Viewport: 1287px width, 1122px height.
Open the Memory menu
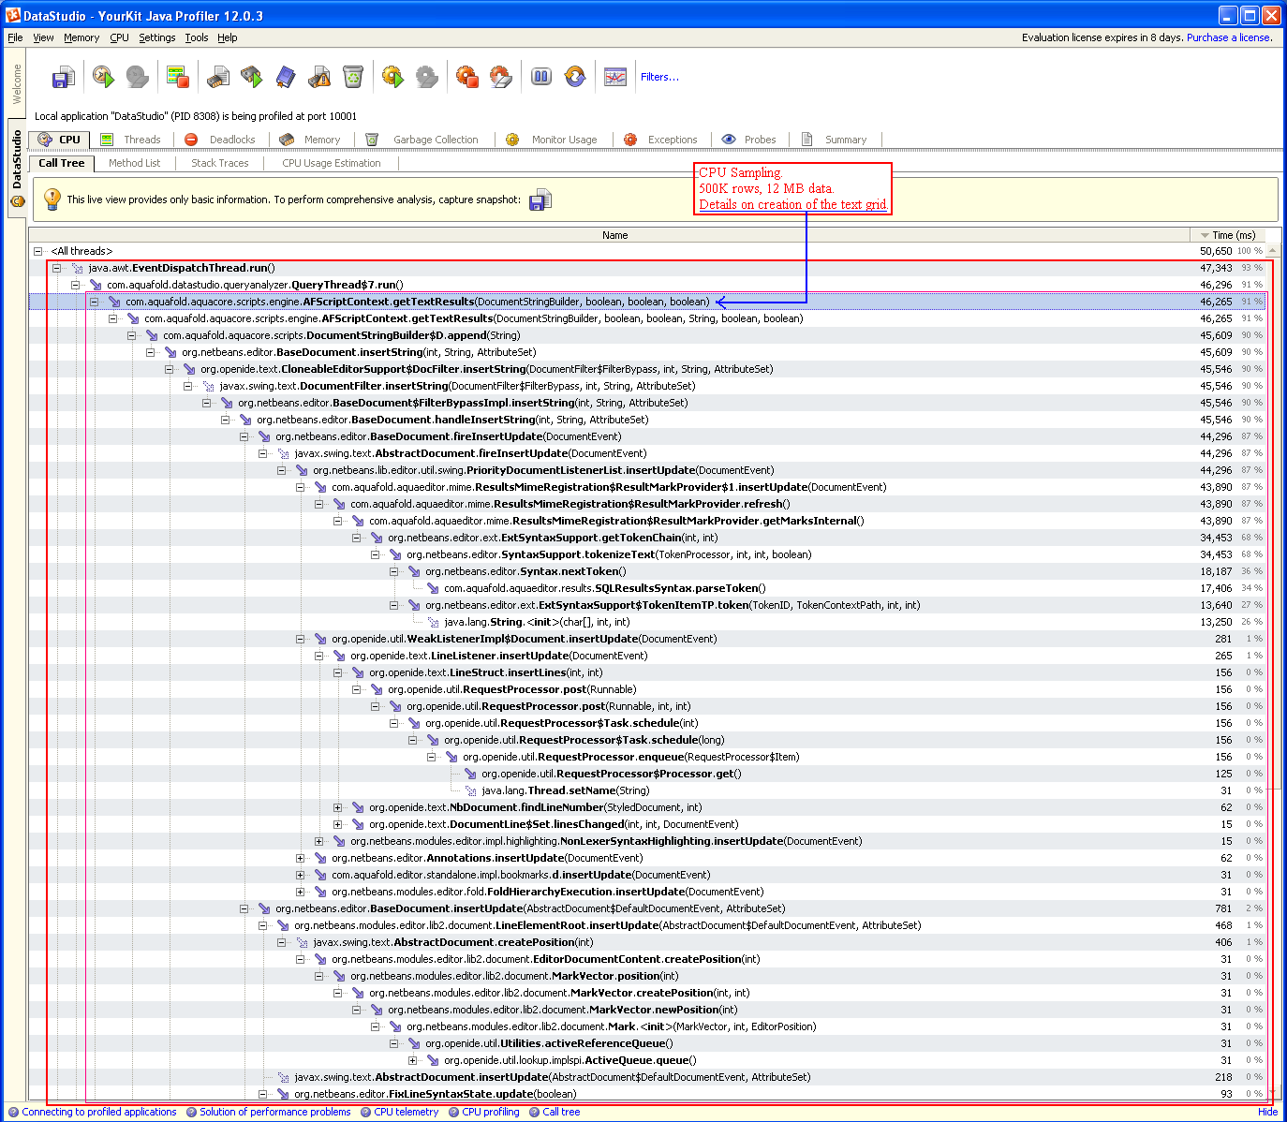[81, 37]
